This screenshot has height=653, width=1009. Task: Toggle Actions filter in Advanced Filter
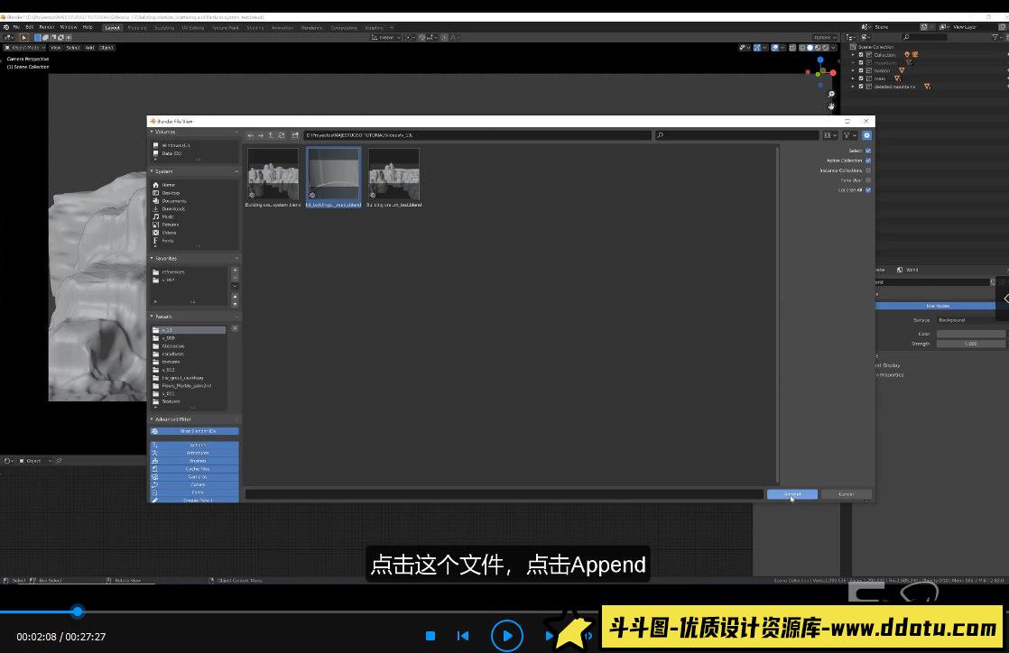tap(194, 446)
